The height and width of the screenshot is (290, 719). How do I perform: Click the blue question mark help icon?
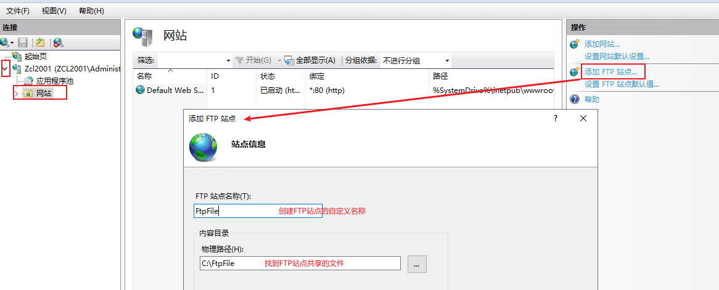[x=575, y=99]
